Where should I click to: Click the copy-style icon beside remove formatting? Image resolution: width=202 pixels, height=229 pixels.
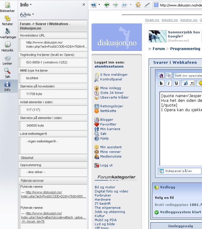169,75
